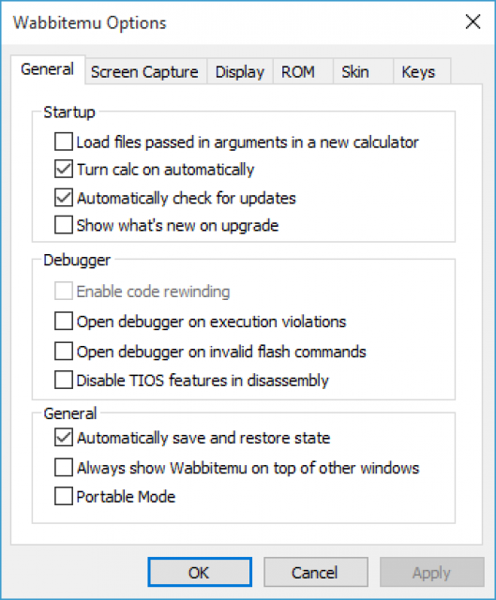The image size is (496, 600).
Task: Switch to the Screen Capture tab
Action: (x=146, y=71)
